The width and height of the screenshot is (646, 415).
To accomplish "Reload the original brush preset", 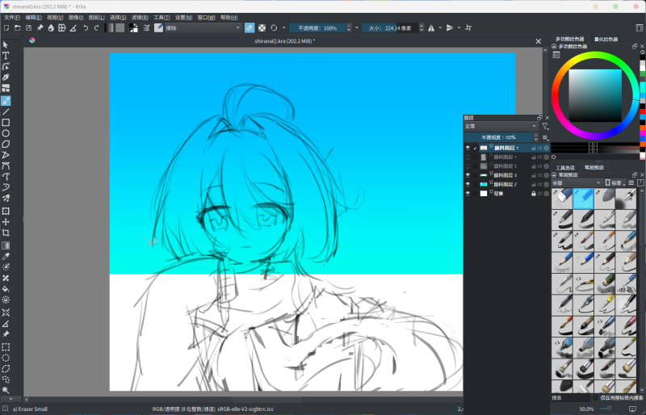I will point(274,28).
